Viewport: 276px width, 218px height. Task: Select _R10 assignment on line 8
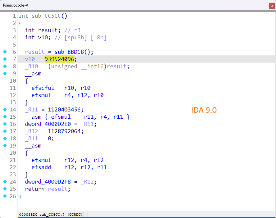pyautogui.click(x=31, y=67)
